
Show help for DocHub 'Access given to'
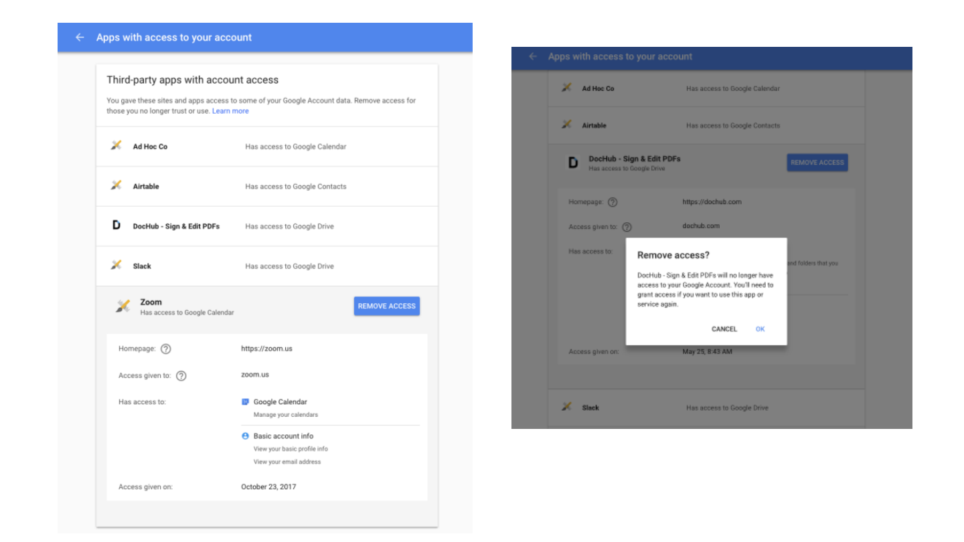click(627, 227)
